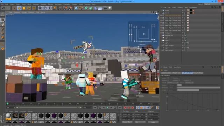The image size is (224, 126).
Task: Open the Size mode dropdown
Action: point(140,122)
